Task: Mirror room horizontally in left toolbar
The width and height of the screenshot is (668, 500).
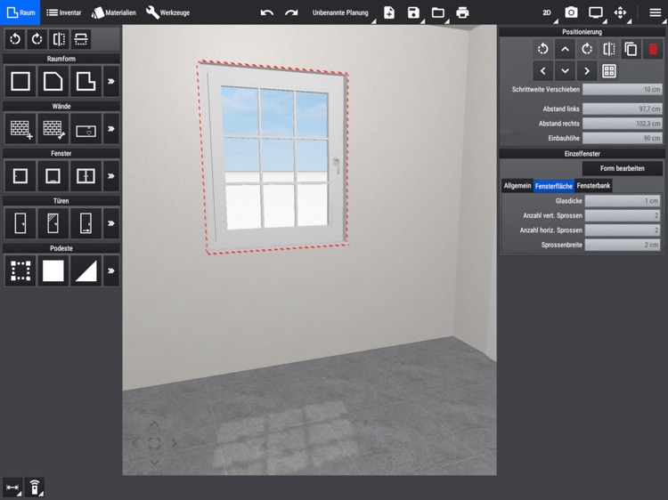Action: 59,39
